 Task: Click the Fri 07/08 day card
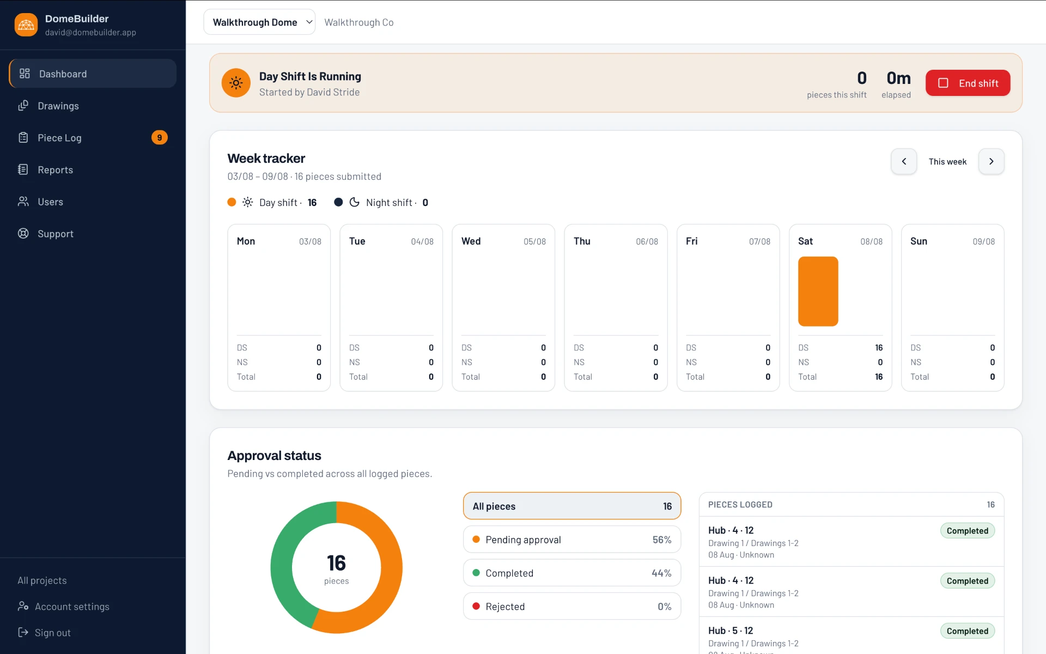tap(728, 307)
